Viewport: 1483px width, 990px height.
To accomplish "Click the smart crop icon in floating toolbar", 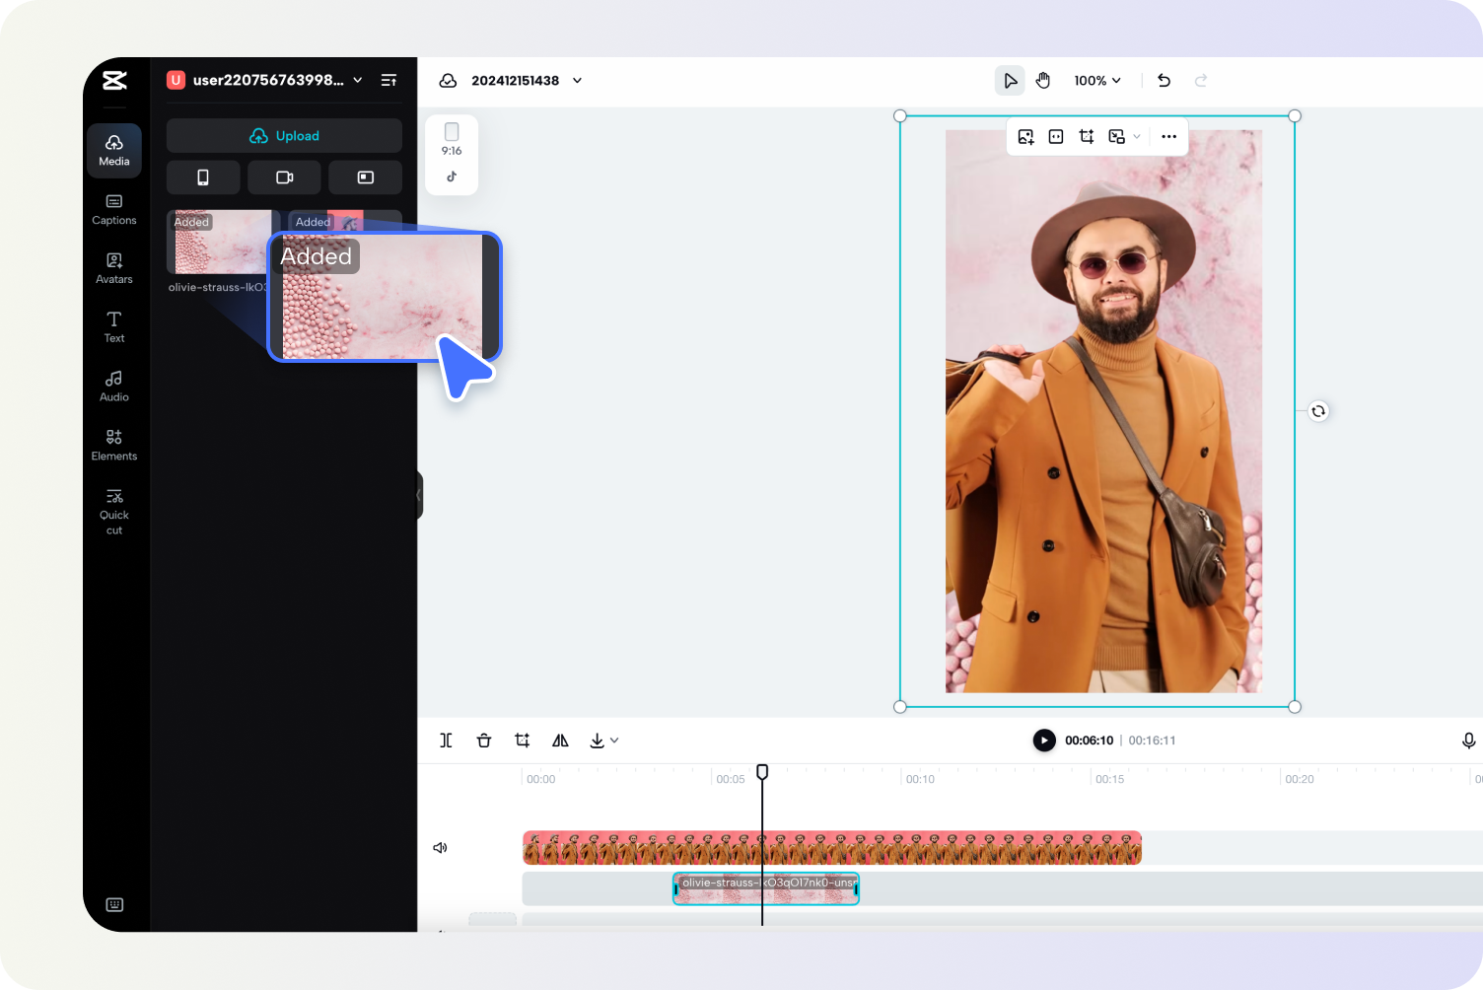I will [1087, 137].
